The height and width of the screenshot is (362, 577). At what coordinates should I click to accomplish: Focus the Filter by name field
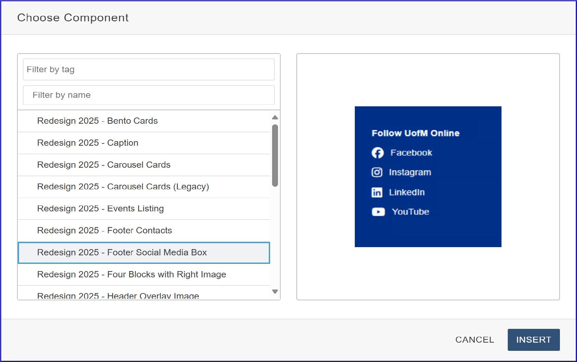[x=149, y=95]
